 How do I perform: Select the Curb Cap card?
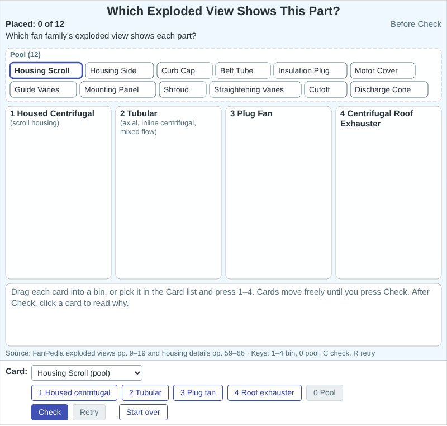pyautogui.click(x=184, y=70)
